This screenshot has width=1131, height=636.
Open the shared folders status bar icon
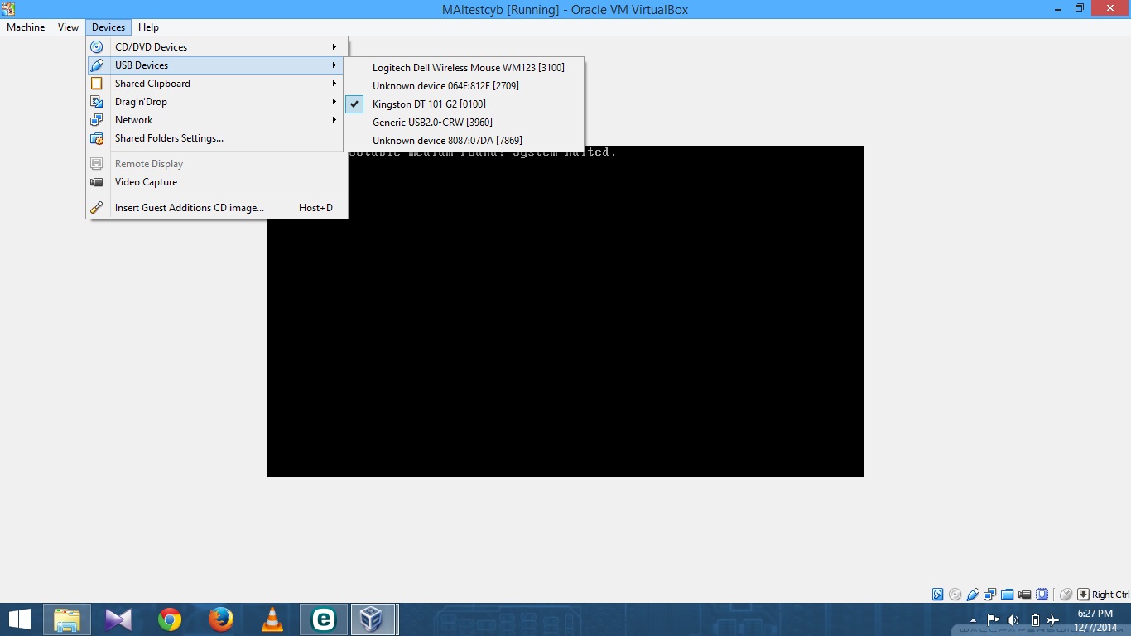click(1008, 595)
